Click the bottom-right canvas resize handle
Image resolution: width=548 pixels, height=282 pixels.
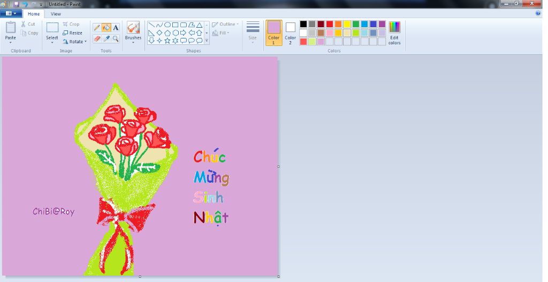pos(278,277)
